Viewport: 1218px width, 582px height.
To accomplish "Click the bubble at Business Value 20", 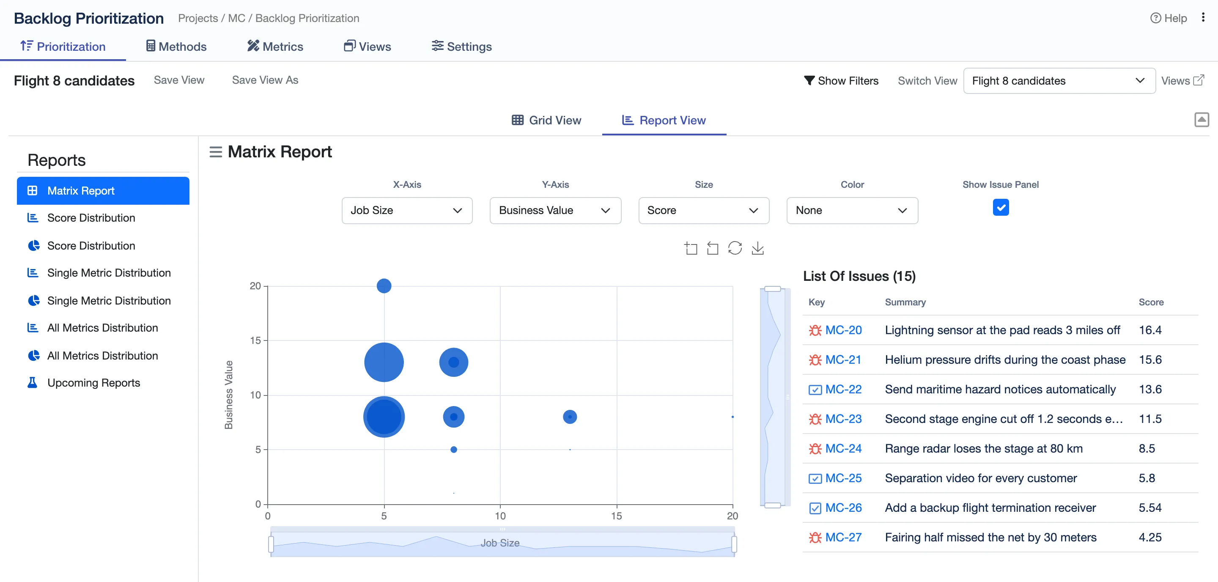I will [384, 286].
